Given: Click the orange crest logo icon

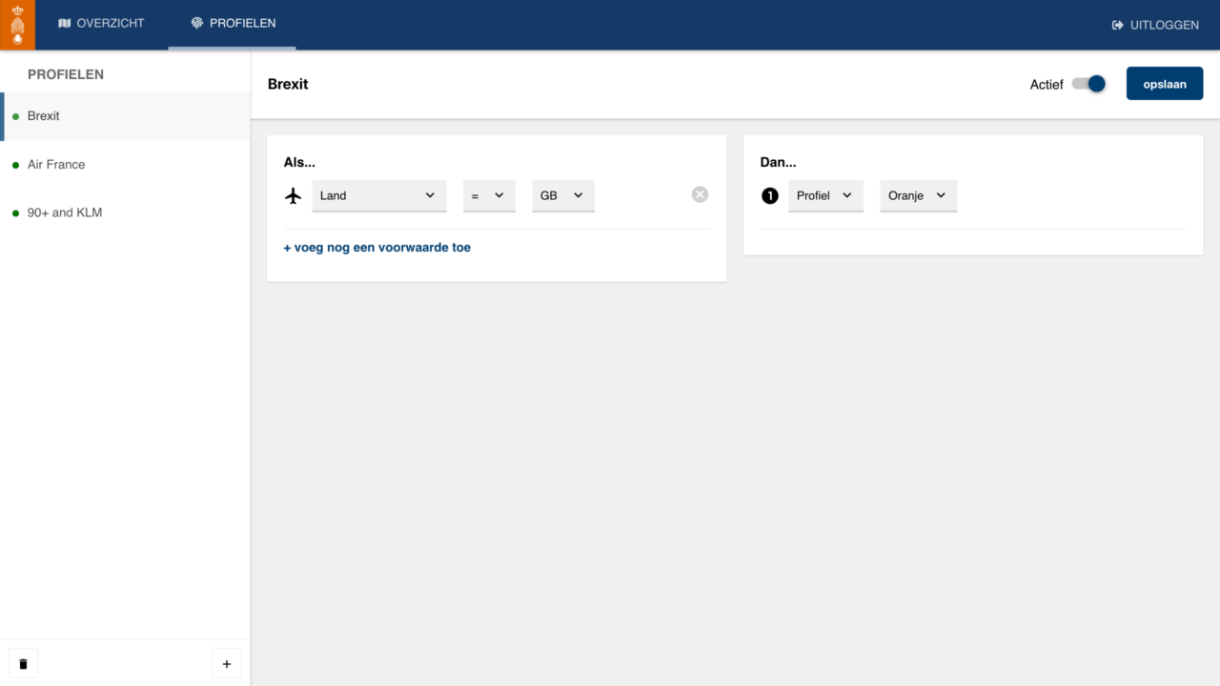Looking at the screenshot, I should pyautogui.click(x=17, y=25).
